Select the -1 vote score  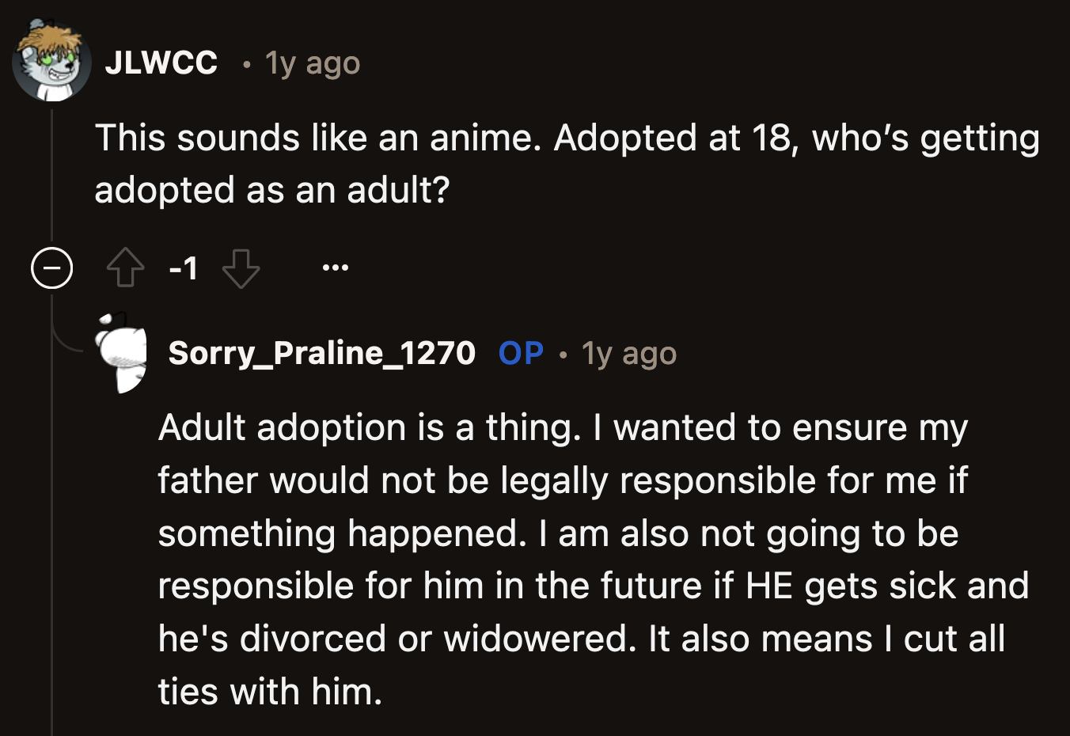pos(184,267)
